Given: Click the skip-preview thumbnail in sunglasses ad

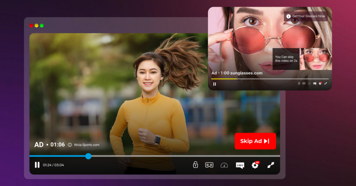Looking at the screenshot, I should [316, 59].
